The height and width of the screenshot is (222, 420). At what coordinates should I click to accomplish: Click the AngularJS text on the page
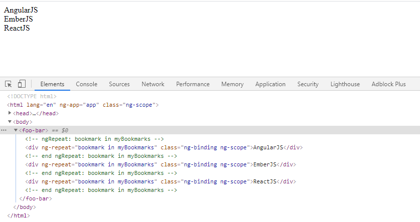[x=21, y=10]
